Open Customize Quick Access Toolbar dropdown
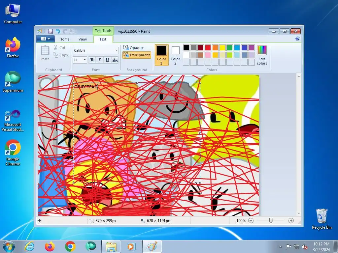This screenshot has height=253, width=338. point(71,31)
